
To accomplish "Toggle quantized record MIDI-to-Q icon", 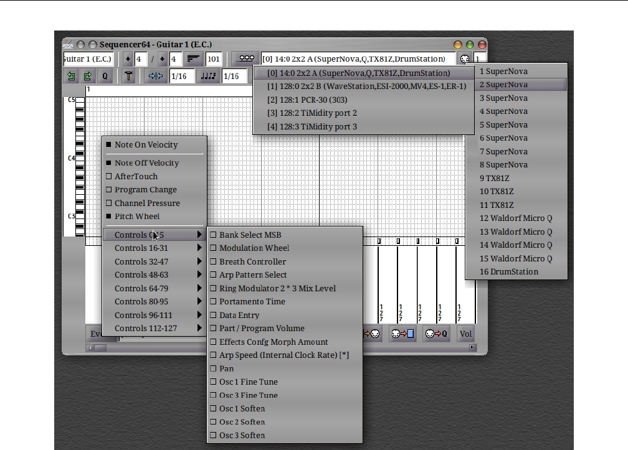I will [437, 334].
